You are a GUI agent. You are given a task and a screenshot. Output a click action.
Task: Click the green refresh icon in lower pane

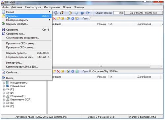coord(77,71)
